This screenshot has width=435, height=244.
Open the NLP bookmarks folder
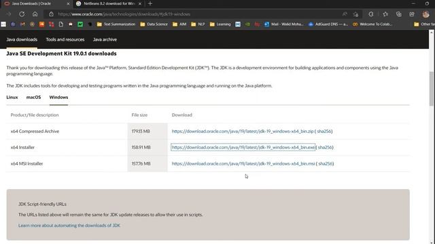pos(198,24)
